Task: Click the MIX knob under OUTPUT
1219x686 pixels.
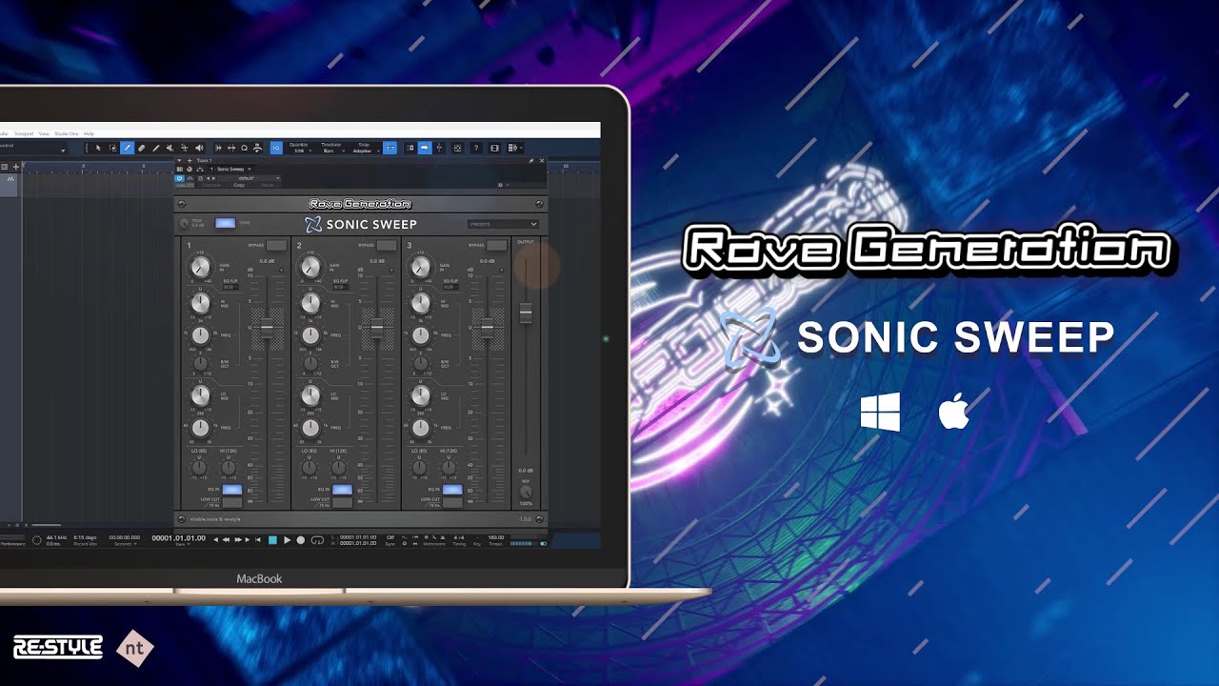Action: pyautogui.click(x=526, y=492)
